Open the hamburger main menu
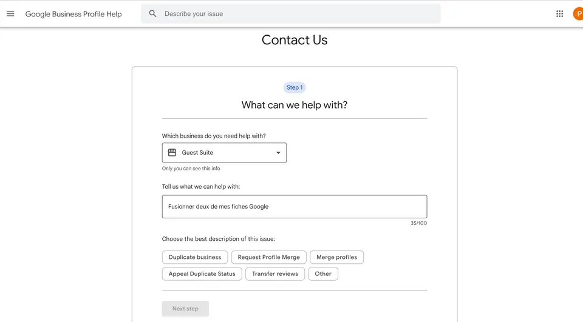This screenshot has width=583, height=322. [x=10, y=14]
